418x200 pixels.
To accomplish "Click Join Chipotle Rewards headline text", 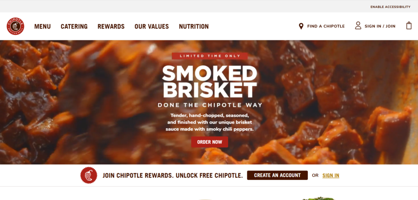I will [x=173, y=176].
